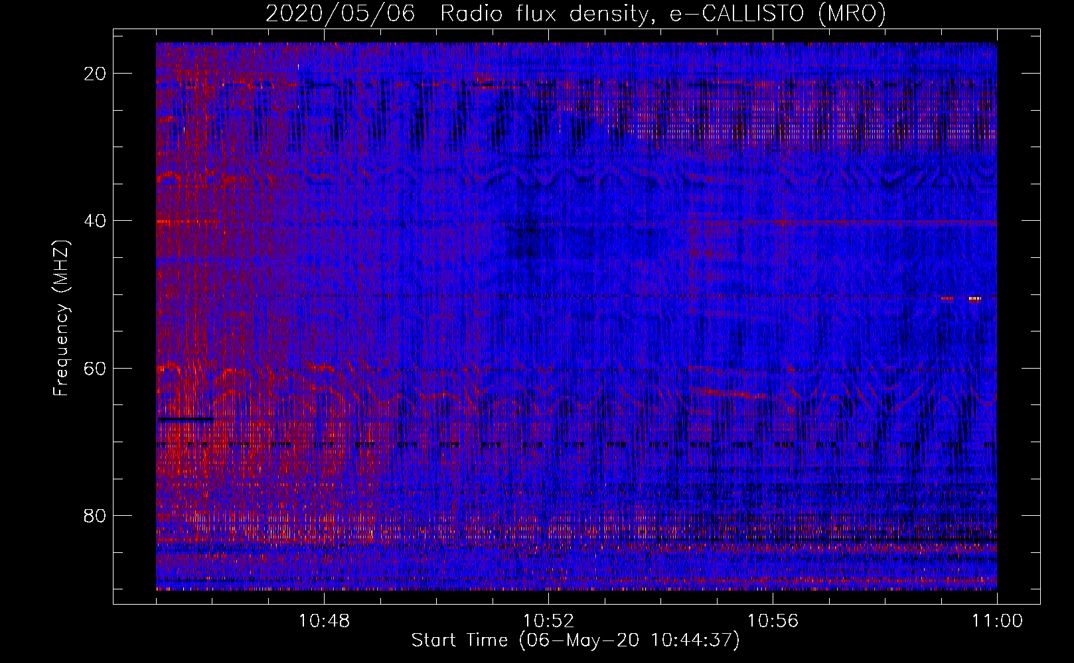Viewport: 1074px width, 663px height.
Task: Click the plot title "2020/05/06 Radio flux density, e-CALLISTO (MRO)"
Action: pyautogui.click(x=575, y=13)
